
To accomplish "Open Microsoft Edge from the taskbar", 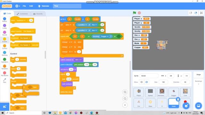I will pos(92,113).
